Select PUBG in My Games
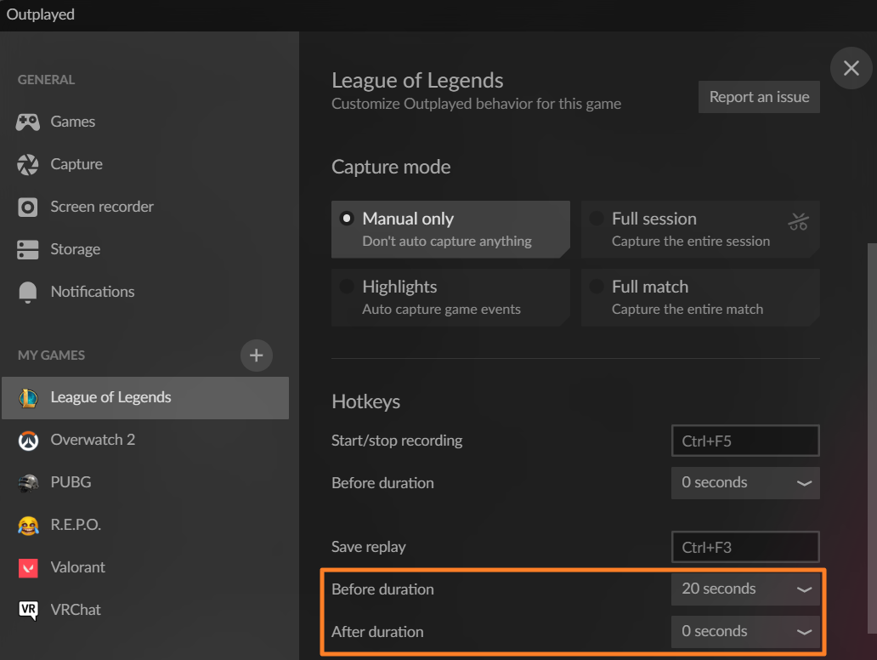Viewport: 877px width, 660px height. pyautogui.click(x=145, y=482)
